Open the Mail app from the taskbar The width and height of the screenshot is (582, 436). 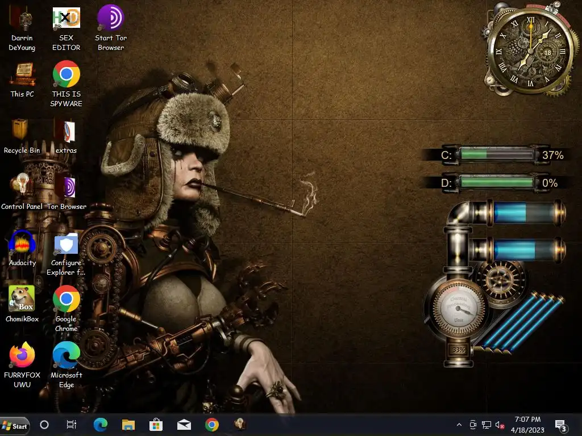pos(184,425)
